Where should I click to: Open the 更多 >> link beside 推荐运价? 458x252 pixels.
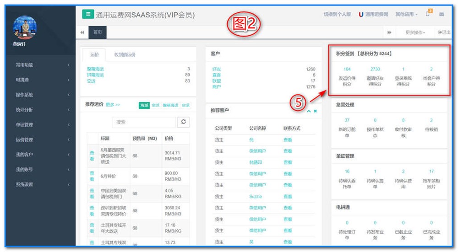tap(113, 104)
